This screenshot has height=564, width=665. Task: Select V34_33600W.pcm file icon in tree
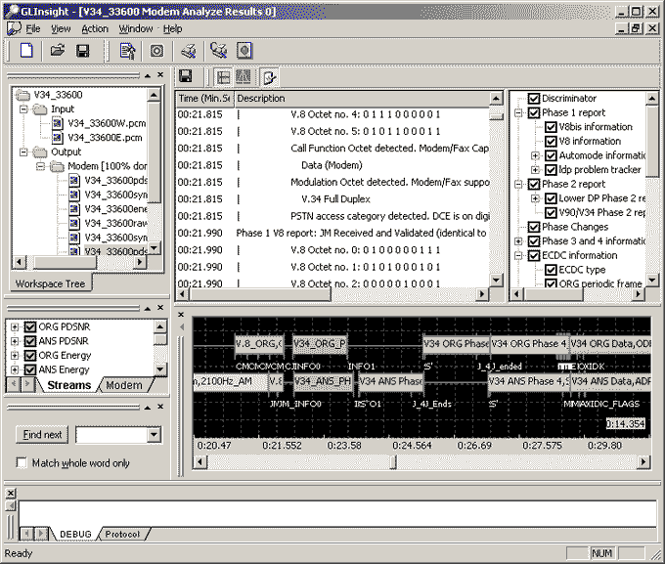tap(58, 123)
